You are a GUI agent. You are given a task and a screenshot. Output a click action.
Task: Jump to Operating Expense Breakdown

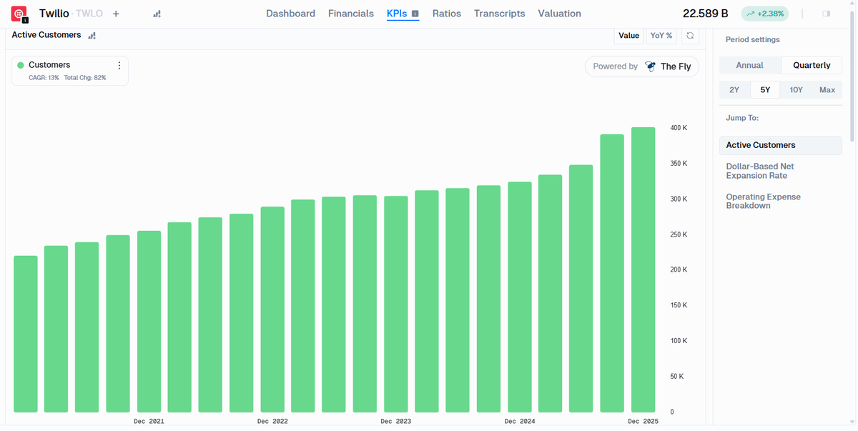pyautogui.click(x=763, y=202)
